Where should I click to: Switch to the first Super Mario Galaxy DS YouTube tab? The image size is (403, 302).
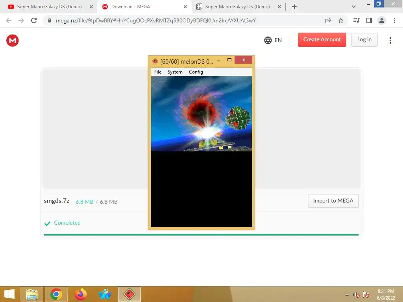point(49,7)
